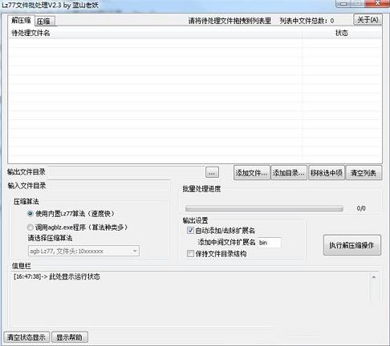Click the 清空状态显示 button
The width and height of the screenshot is (390, 346).
(x=26, y=337)
